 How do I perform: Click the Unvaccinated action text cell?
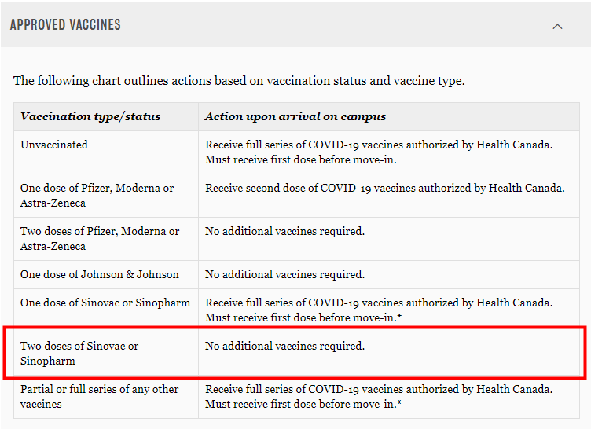[389, 152]
